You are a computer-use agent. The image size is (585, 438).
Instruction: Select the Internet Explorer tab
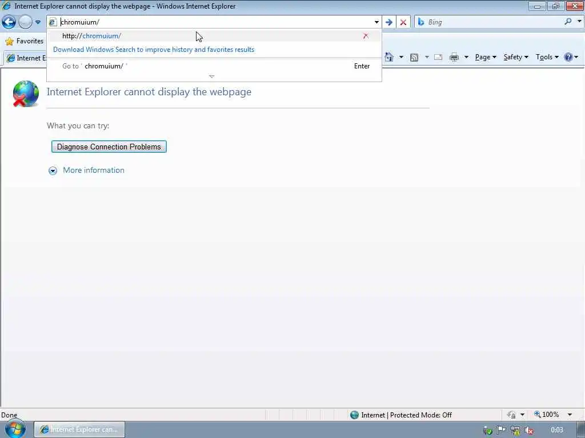pos(26,58)
